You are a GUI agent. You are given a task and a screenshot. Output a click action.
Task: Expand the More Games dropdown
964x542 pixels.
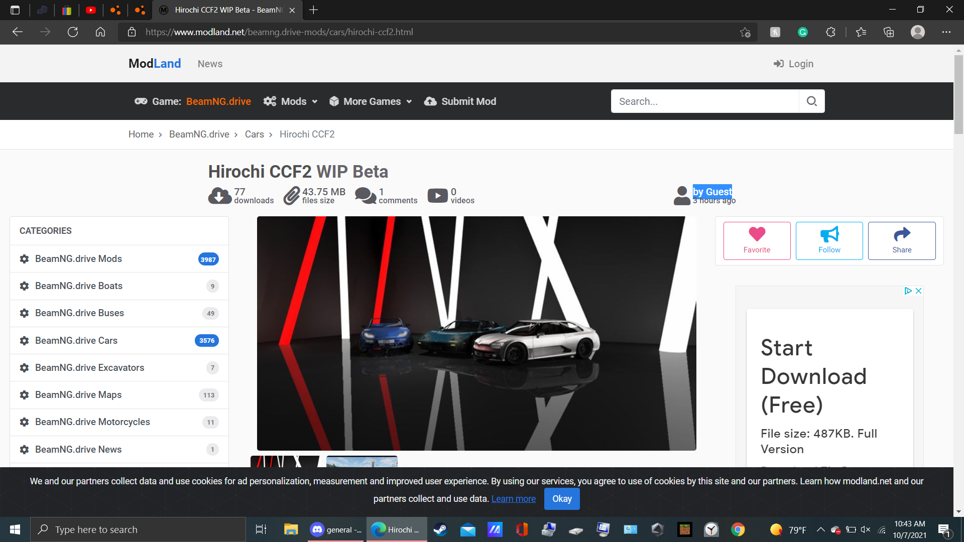[371, 101]
